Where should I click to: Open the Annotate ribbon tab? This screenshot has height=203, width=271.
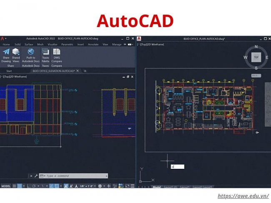click(93, 45)
